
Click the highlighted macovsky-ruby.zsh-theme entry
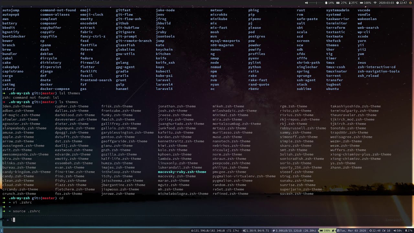click(x=182, y=172)
